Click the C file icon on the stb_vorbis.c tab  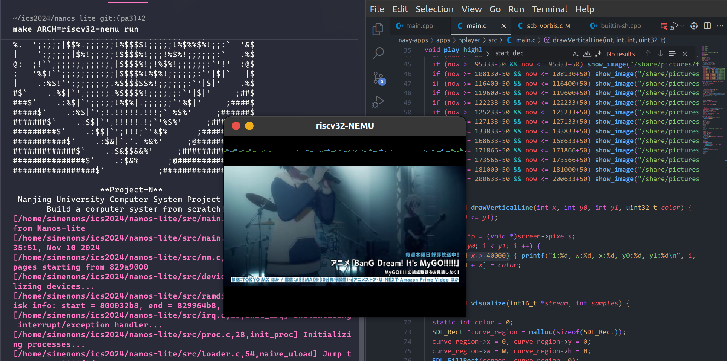coord(520,26)
